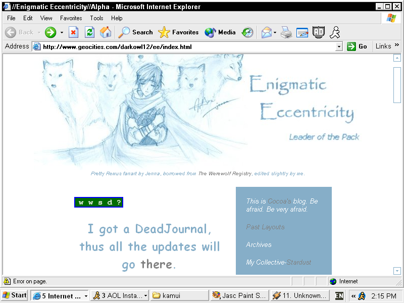Click the Go button
The width and height of the screenshot is (404, 303).
point(357,46)
